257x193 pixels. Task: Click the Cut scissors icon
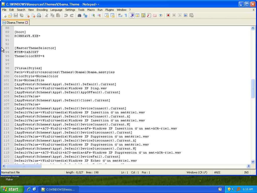coord(46,15)
